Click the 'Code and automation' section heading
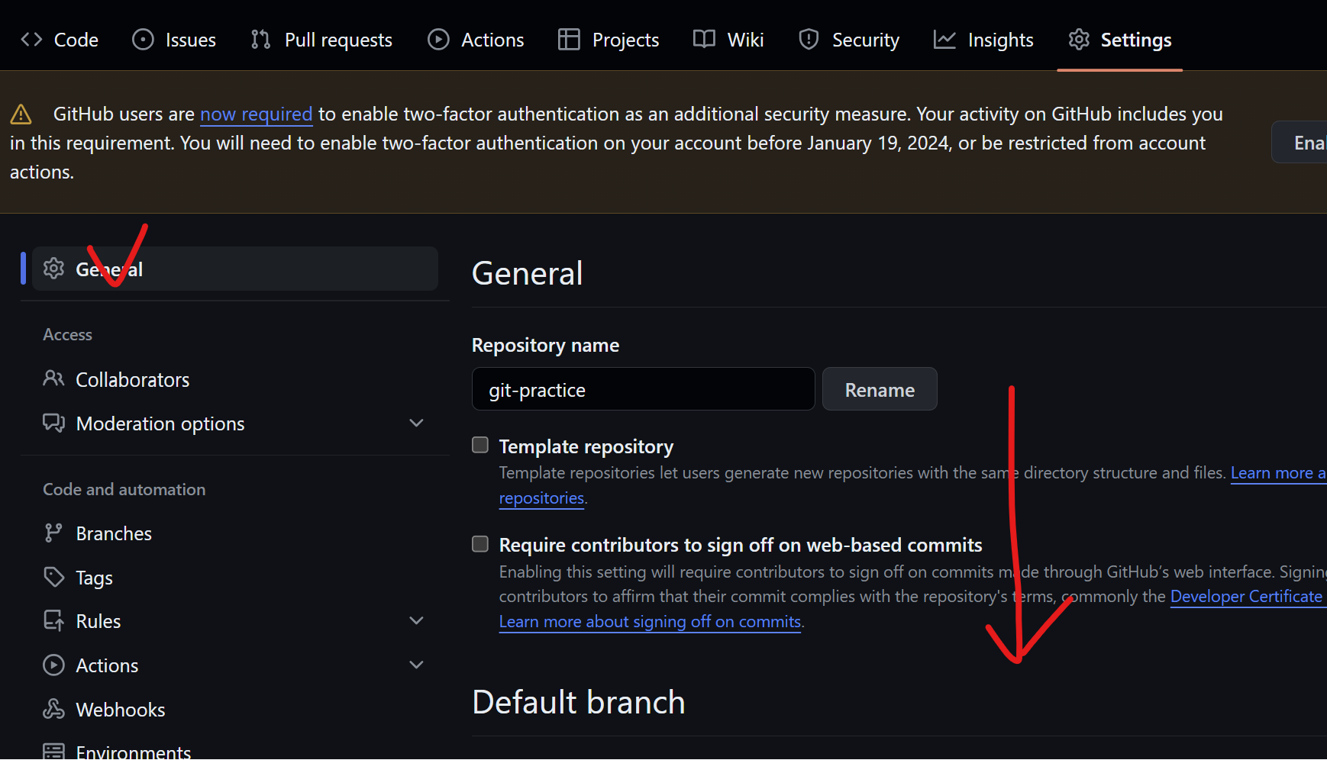This screenshot has width=1327, height=760. point(124,489)
